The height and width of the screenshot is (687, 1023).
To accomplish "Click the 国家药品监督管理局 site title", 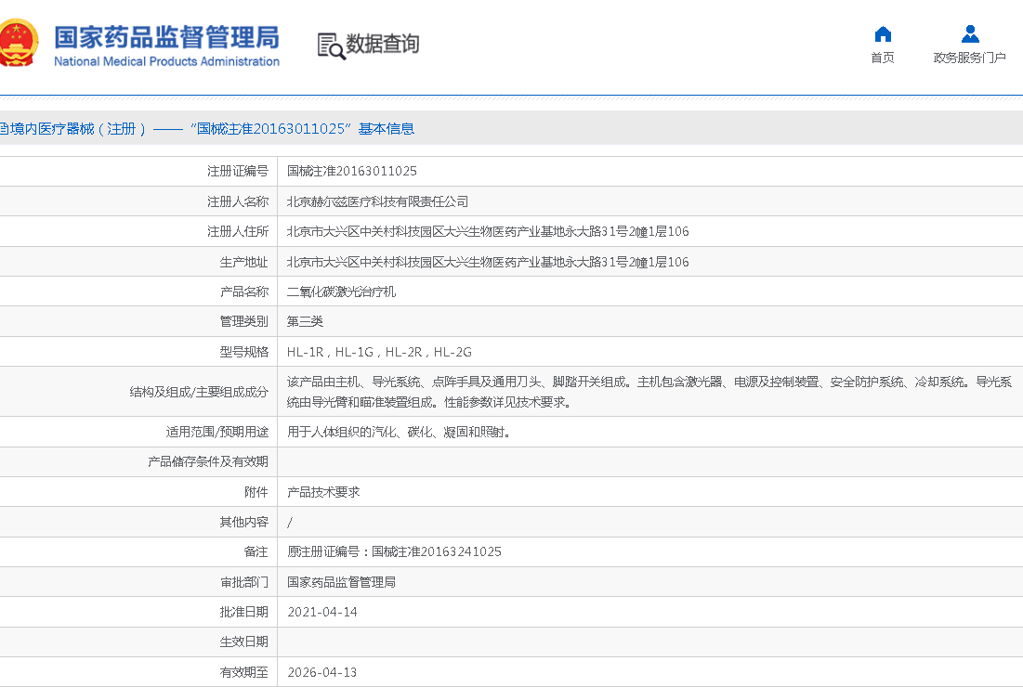I will 166,39.
